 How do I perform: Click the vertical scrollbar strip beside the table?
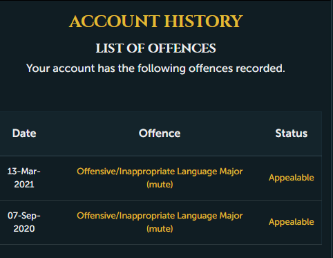click(x=332, y=129)
